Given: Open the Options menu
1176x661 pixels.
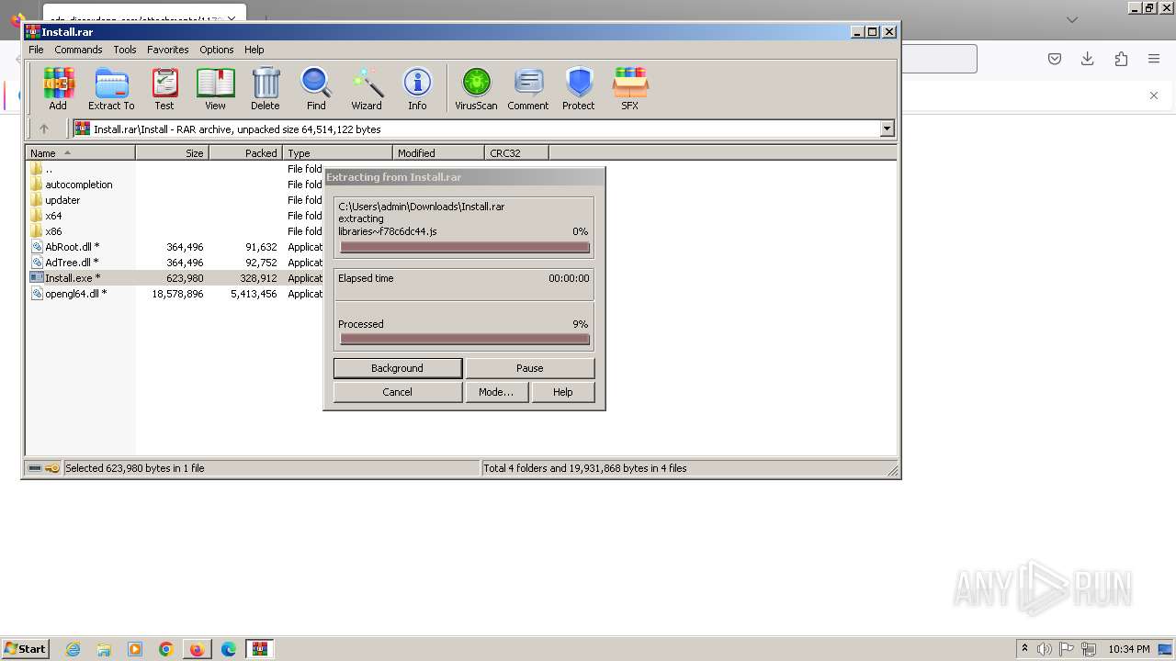Looking at the screenshot, I should 217,50.
